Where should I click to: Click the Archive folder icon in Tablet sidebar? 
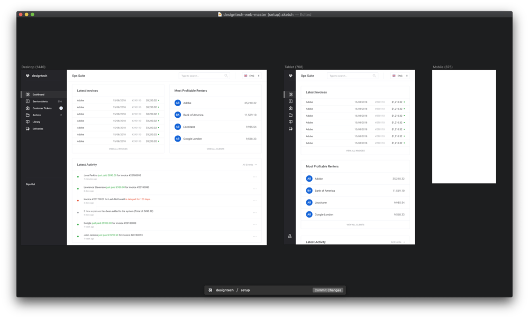pyautogui.click(x=290, y=115)
